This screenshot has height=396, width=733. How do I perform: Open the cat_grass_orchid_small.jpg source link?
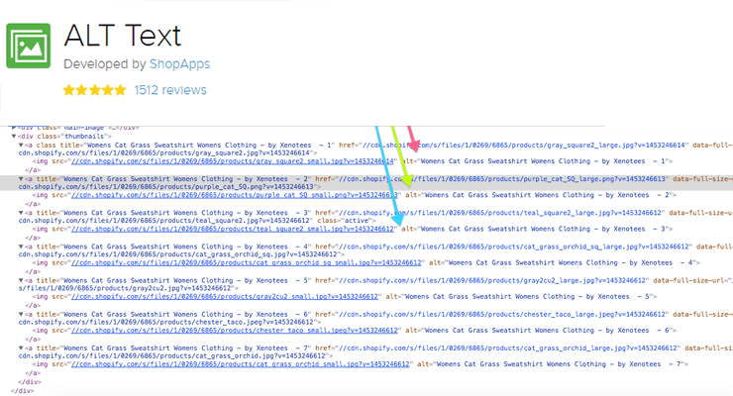point(241,364)
